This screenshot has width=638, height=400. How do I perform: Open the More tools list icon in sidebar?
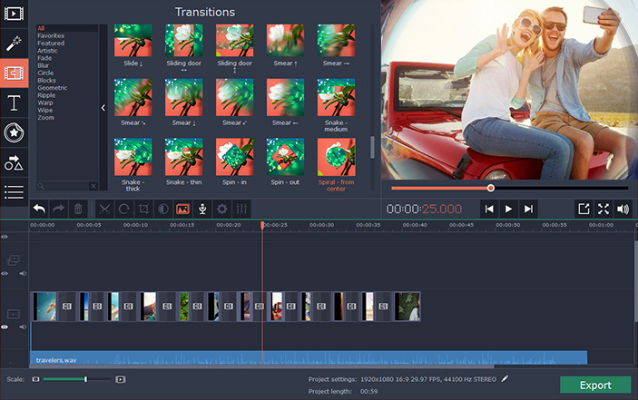tap(14, 191)
